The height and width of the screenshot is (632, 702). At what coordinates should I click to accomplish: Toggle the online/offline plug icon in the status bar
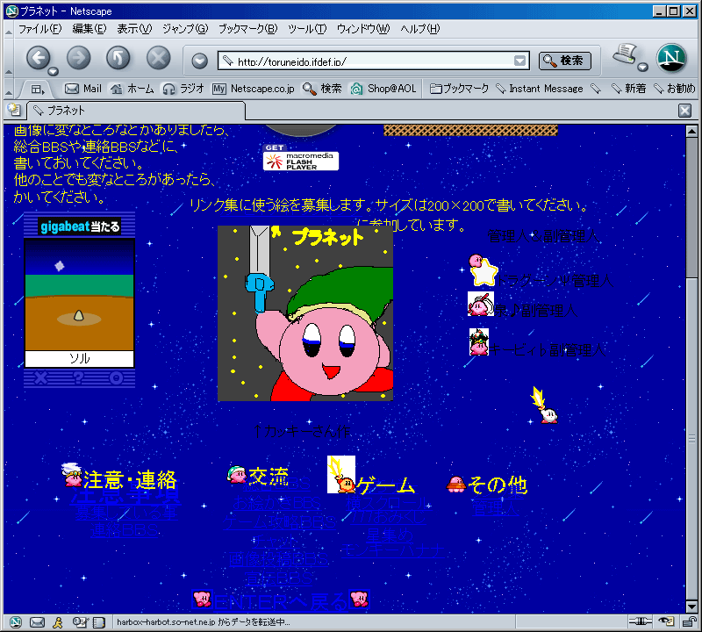tap(641, 621)
